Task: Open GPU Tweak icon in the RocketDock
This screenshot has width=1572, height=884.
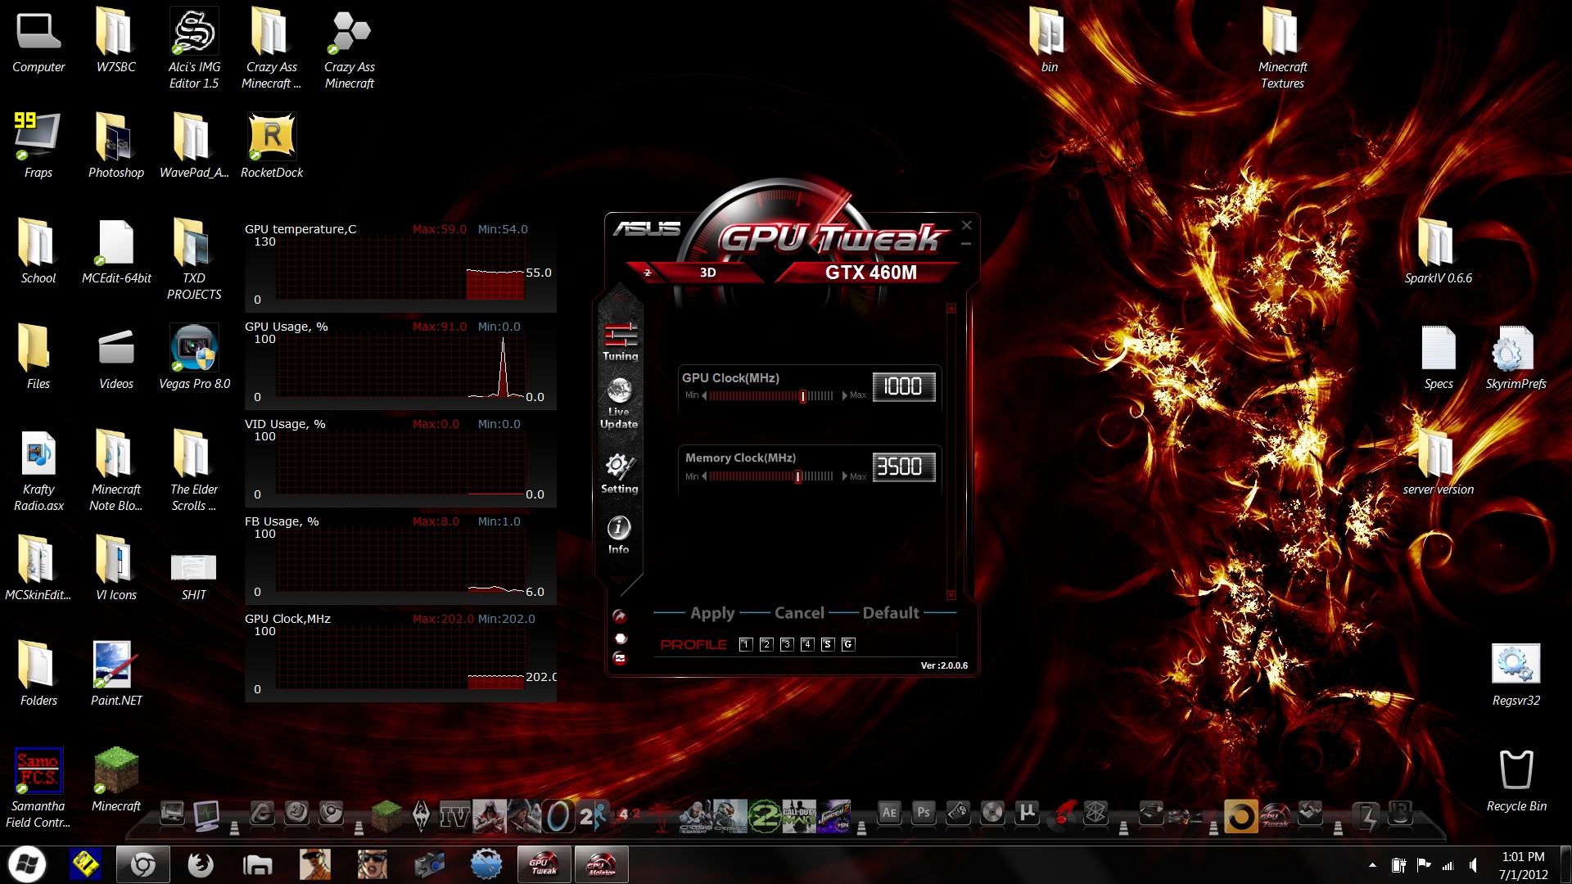Action: pos(1276,815)
